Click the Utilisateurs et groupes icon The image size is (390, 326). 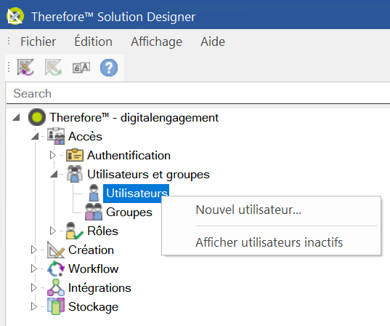75,174
